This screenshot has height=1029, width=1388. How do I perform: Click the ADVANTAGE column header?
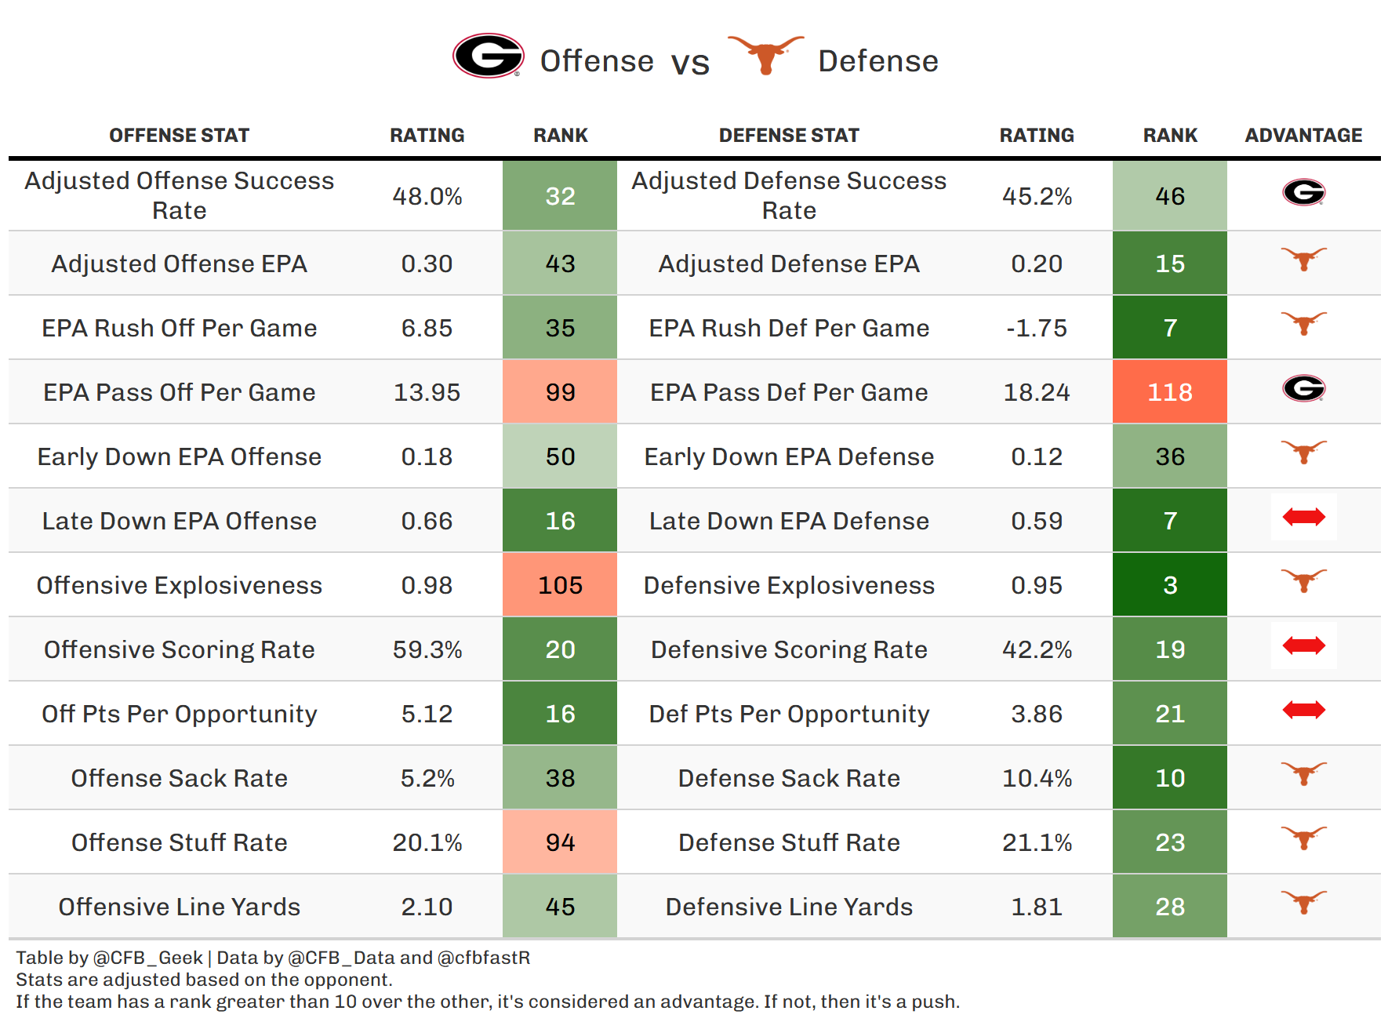click(1303, 136)
